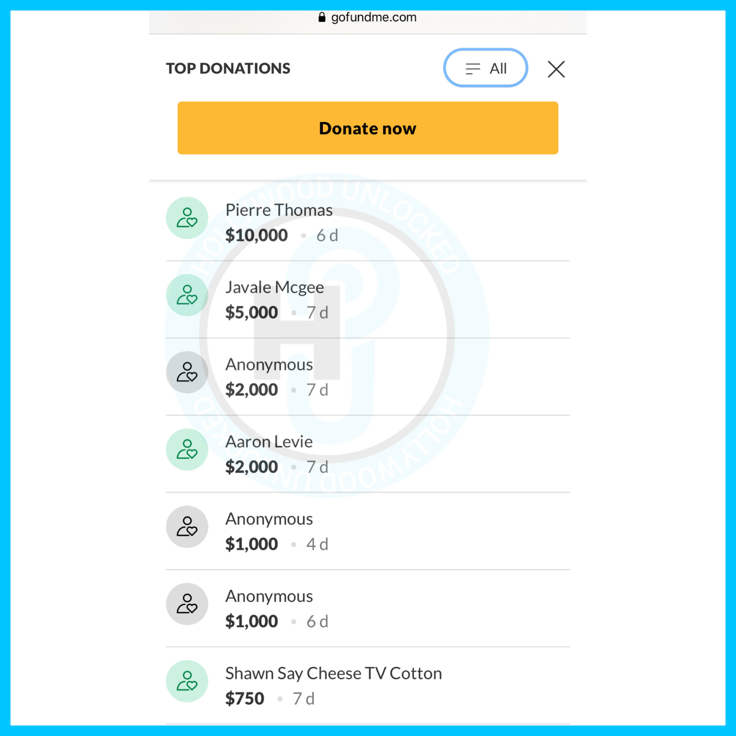Select Javale Mcgee donor name
The image size is (736, 736).
click(x=274, y=287)
